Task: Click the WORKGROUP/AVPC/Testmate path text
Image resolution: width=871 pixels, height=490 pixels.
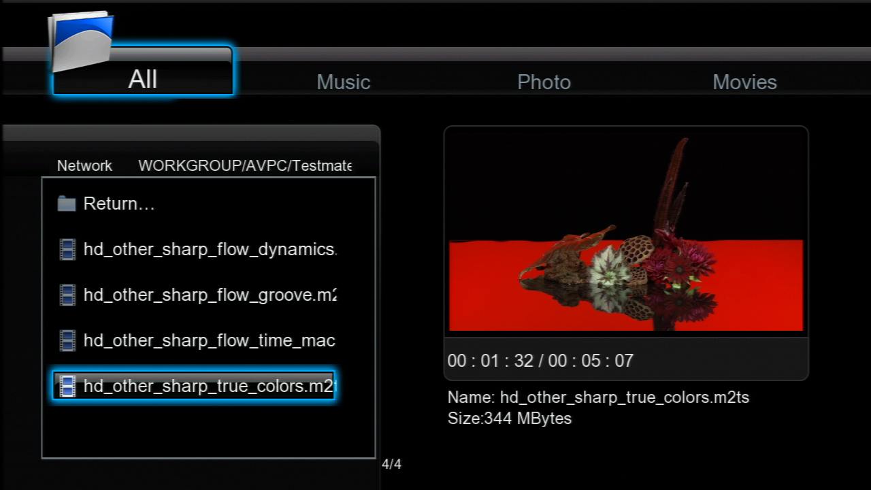Action: click(x=245, y=165)
